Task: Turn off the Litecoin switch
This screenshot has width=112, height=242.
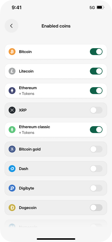Action: pyautogui.click(x=96, y=71)
